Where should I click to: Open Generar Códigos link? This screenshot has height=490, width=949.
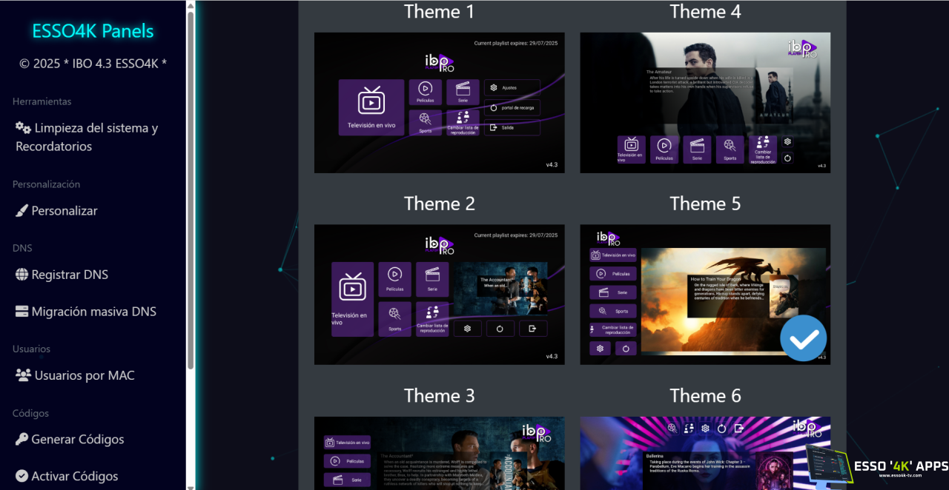78,439
